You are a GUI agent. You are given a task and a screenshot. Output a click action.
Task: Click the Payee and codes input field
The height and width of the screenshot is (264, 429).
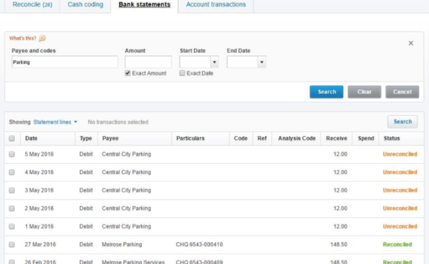[x=65, y=62]
